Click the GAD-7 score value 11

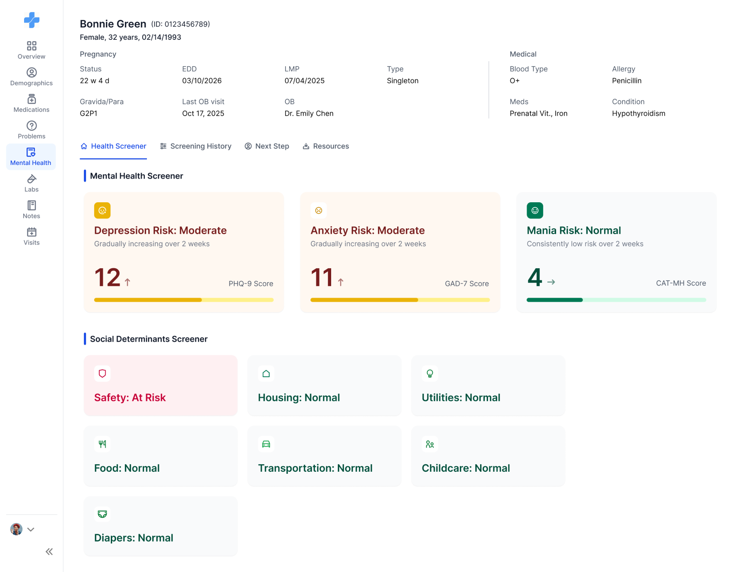(x=322, y=277)
